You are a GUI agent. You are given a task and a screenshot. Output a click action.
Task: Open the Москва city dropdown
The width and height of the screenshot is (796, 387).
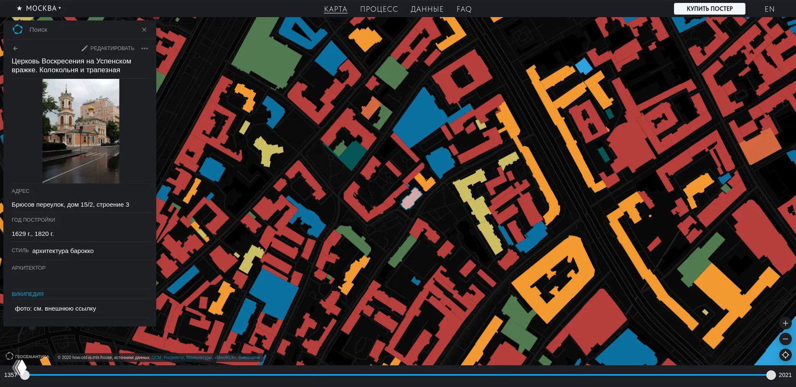pos(39,8)
